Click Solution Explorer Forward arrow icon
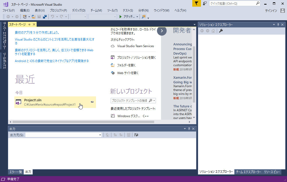Screen dimensions: 287x182 click(208, 31)
